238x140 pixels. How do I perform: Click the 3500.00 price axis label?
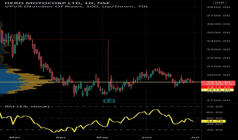218,33
